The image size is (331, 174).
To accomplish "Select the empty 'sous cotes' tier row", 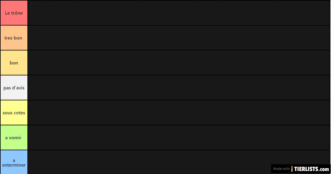I will tap(179, 113).
